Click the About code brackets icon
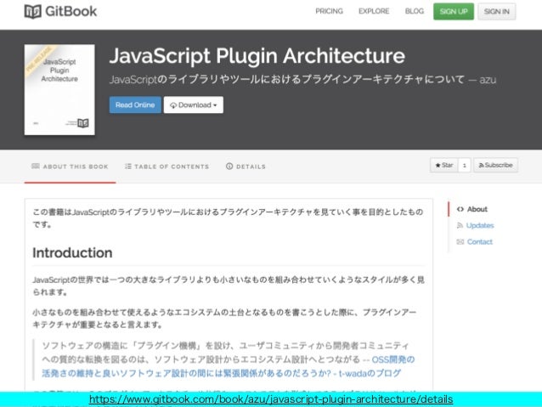This screenshot has height=407, width=542. [460, 209]
